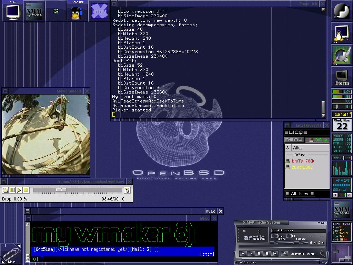Open window menu icon of Movie window titlebar
Screen dimensions: 353x265
(x=5, y=91)
